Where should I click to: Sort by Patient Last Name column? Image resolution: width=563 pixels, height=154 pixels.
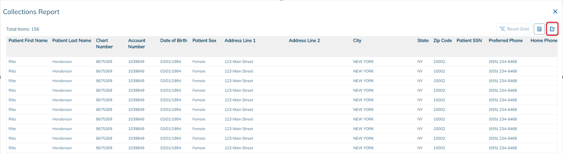click(x=72, y=40)
